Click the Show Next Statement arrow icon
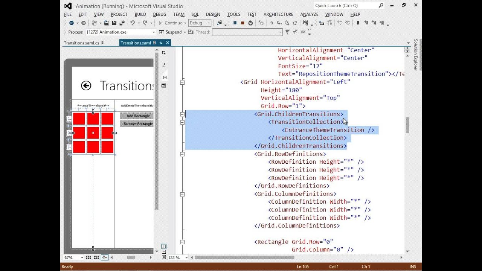This screenshot has width=482, height=271. pyautogui.click(x=272, y=23)
